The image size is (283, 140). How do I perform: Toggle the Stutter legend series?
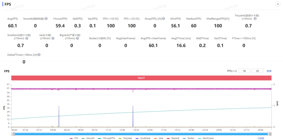(189, 138)
